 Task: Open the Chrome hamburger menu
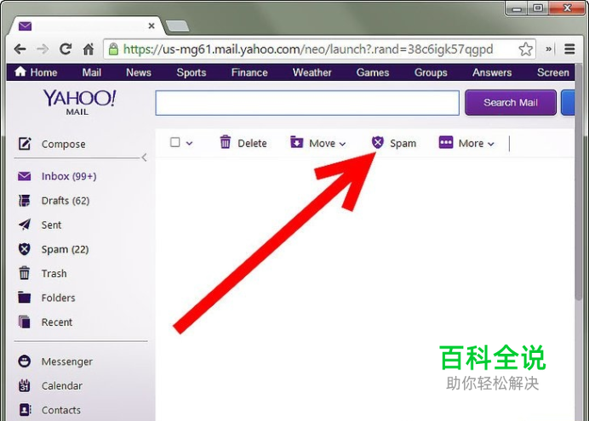click(569, 48)
